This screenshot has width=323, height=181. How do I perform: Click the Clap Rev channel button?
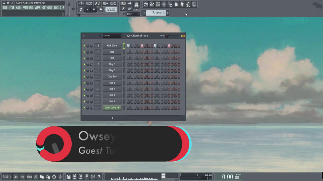[112, 77]
